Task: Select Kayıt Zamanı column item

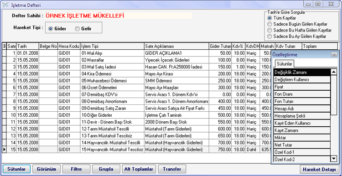Action: (302, 130)
